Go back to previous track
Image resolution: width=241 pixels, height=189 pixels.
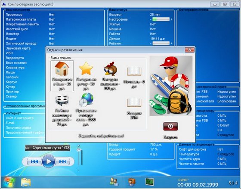[x=34, y=161]
